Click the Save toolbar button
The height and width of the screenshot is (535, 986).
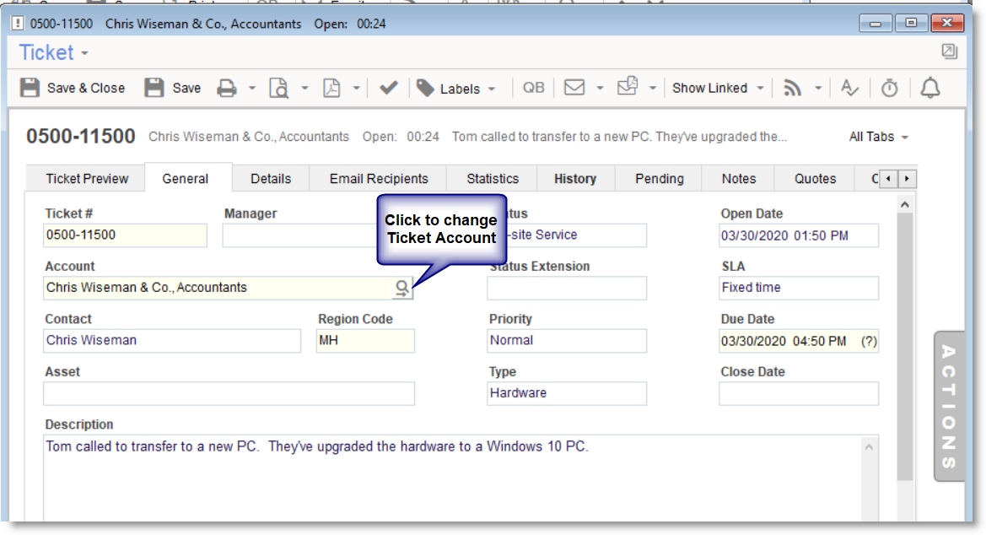tap(173, 88)
